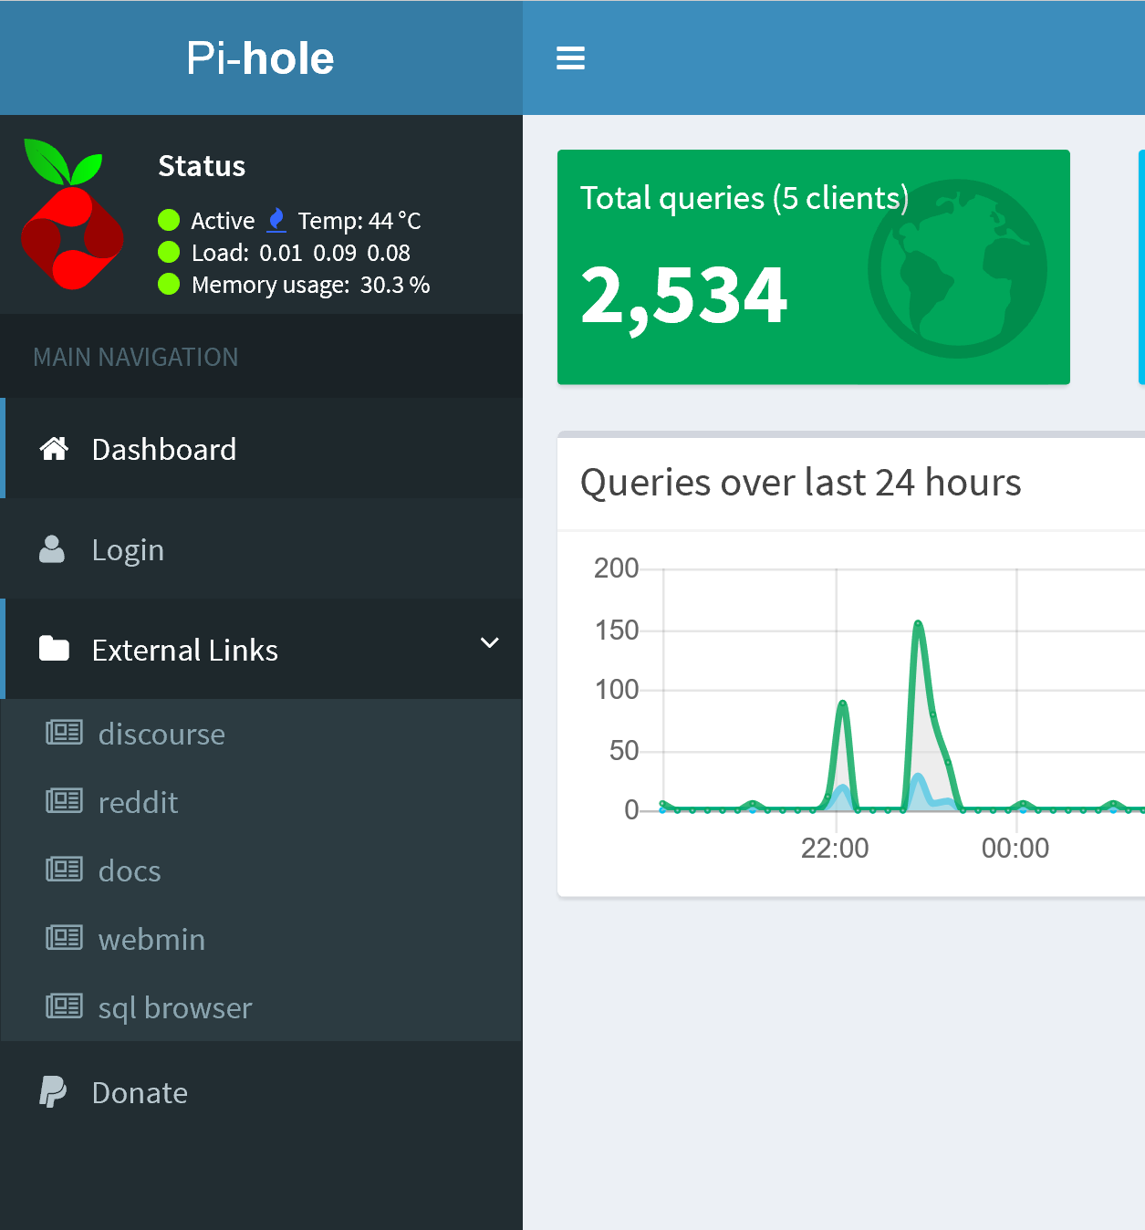The image size is (1145, 1230).
Task: Collapse External Links using the chevron
Action: (490, 643)
